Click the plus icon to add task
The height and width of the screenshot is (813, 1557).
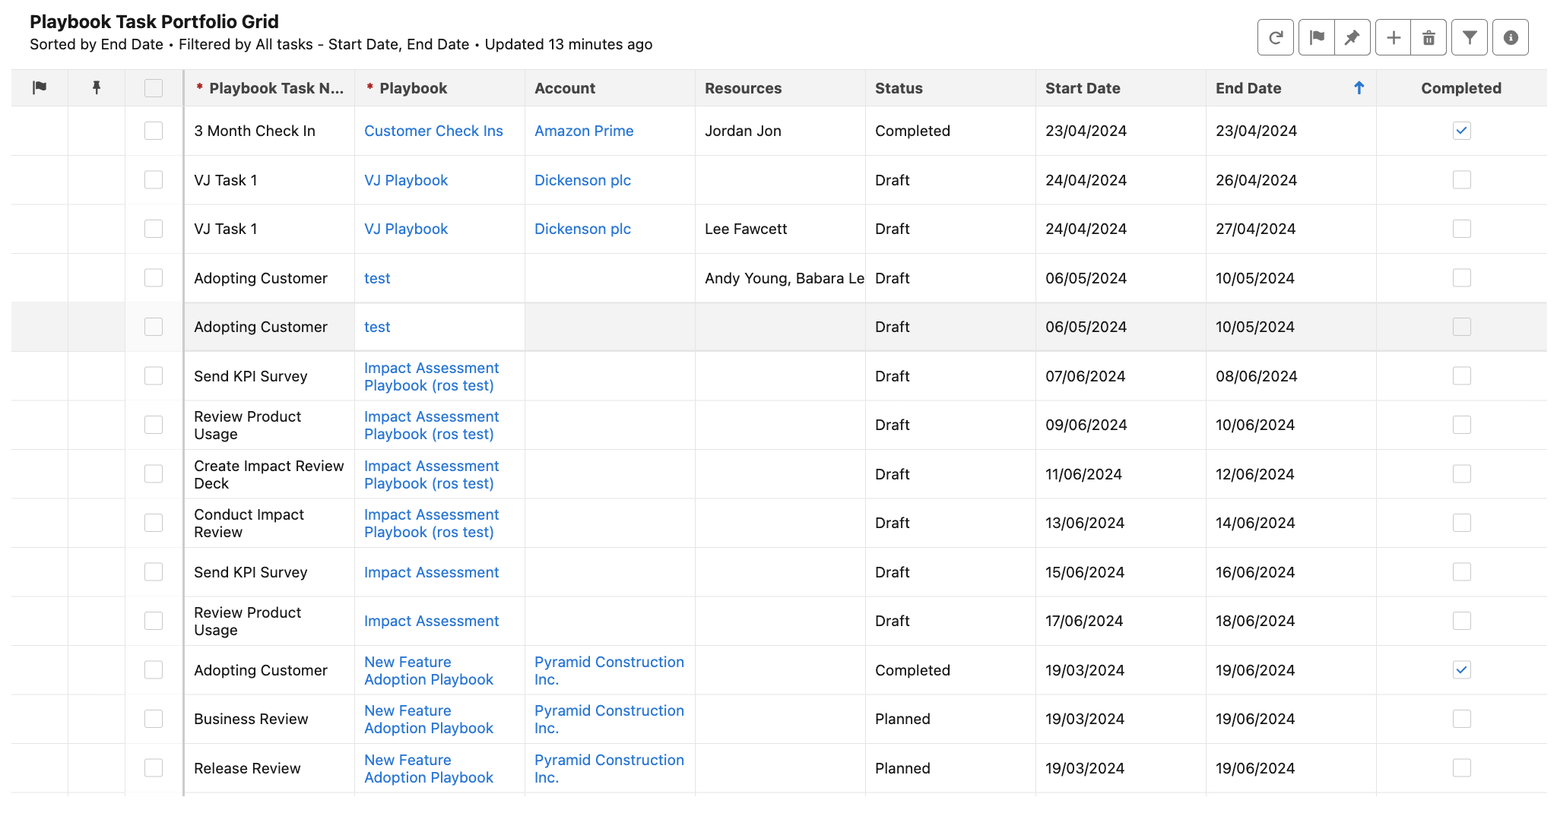click(1393, 37)
